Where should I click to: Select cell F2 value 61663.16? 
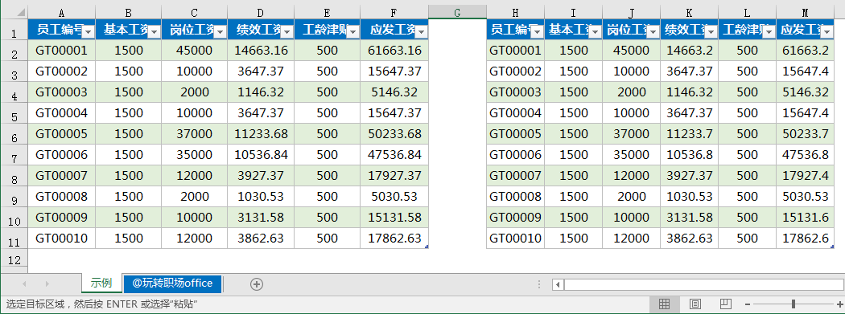click(394, 51)
